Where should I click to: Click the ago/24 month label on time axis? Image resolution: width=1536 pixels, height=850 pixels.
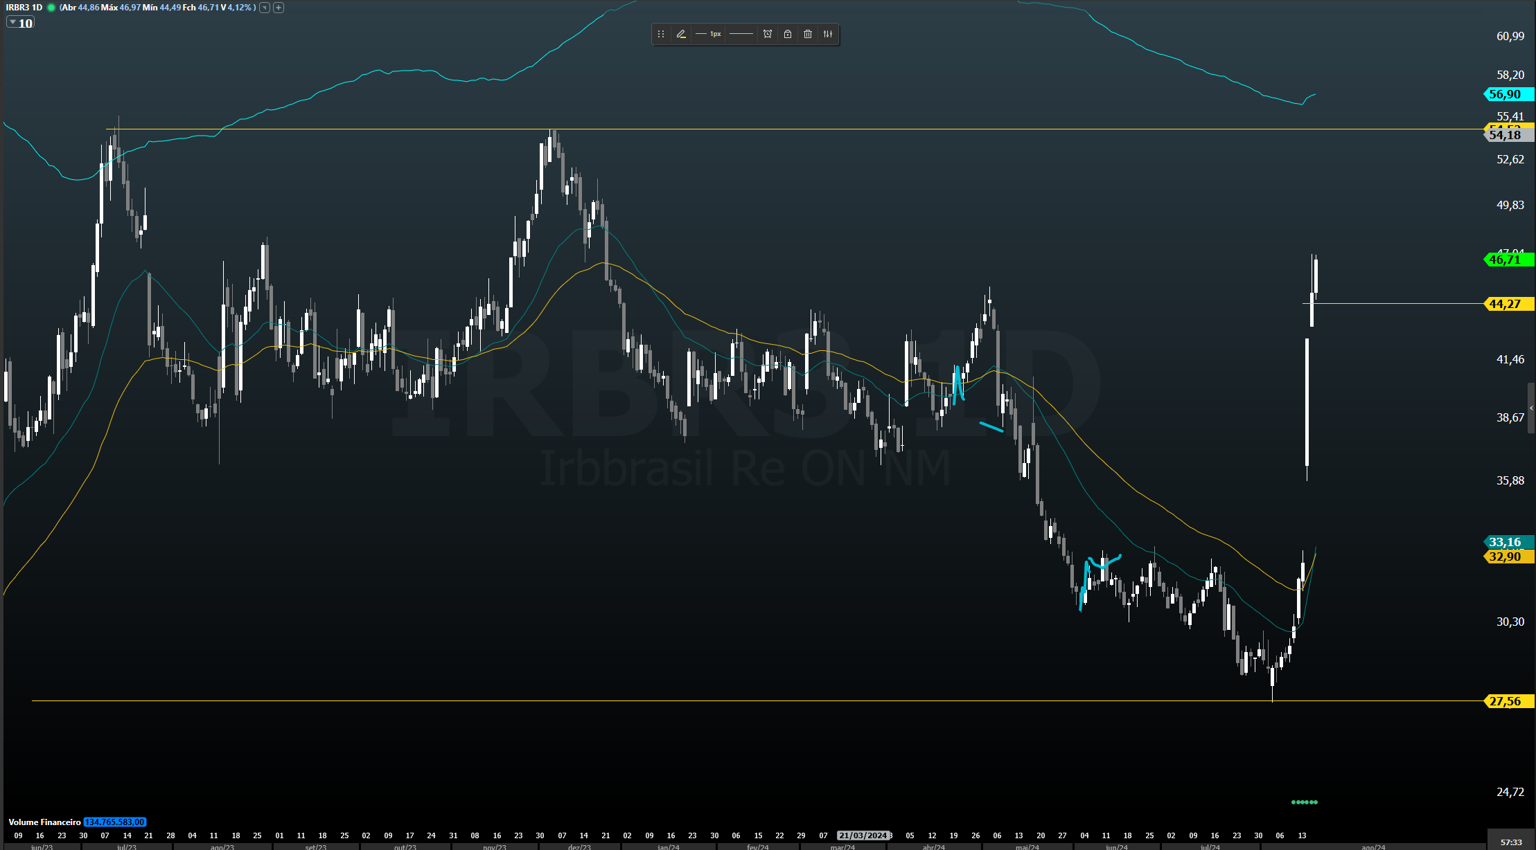[x=1373, y=847]
